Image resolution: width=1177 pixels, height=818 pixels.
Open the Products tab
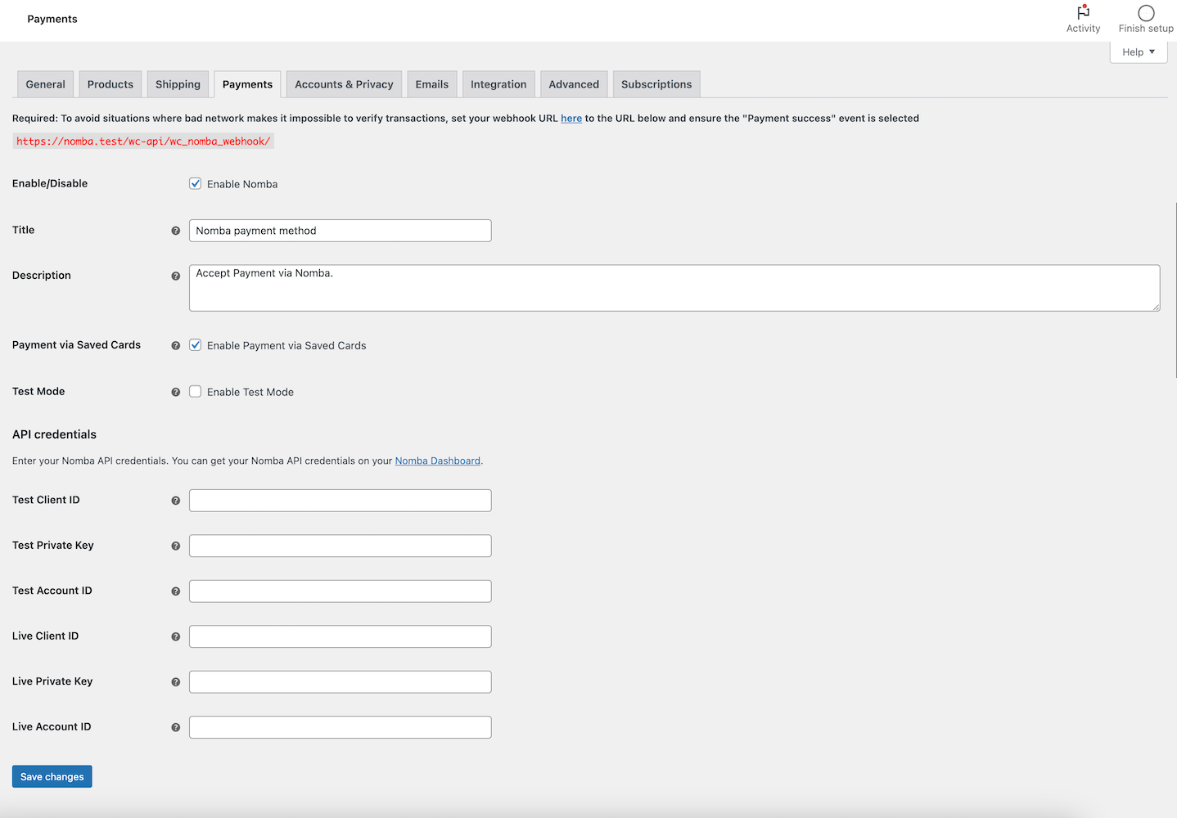(x=110, y=84)
